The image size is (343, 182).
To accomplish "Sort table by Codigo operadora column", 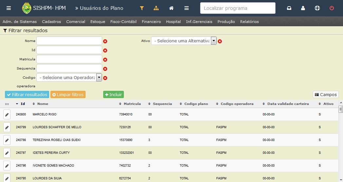I will (235, 104).
